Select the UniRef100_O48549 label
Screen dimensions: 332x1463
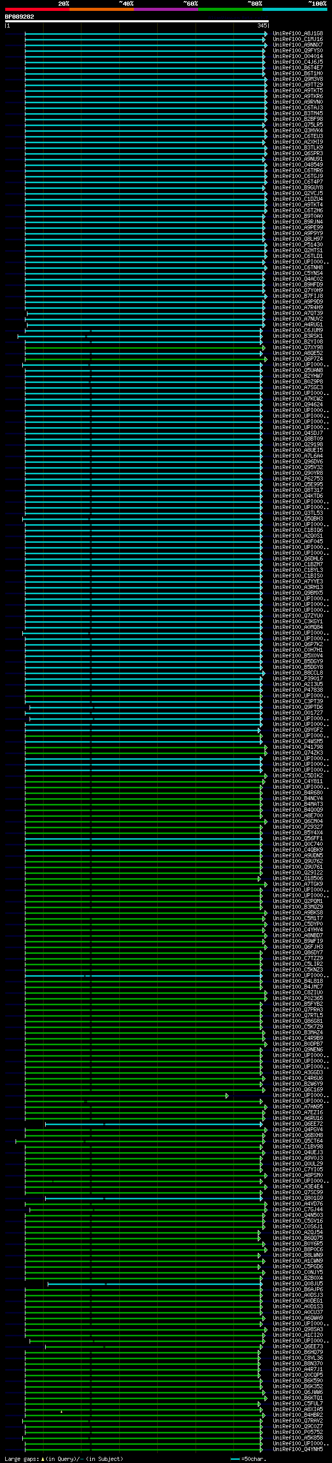tap(298, 165)
